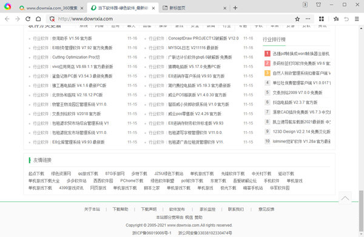Open 脚本之家 friend link
Image resolution: width=364 pixels, height=237 pixels.
click(x=152, y=188)
